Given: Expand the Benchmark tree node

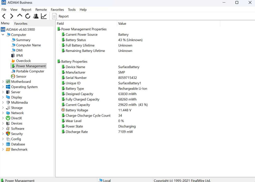Looking at the screenshot, I should pos(3,149).
